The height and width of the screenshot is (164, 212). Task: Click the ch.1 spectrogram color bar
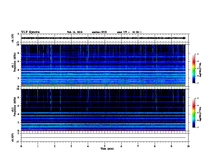coord(194,69)
